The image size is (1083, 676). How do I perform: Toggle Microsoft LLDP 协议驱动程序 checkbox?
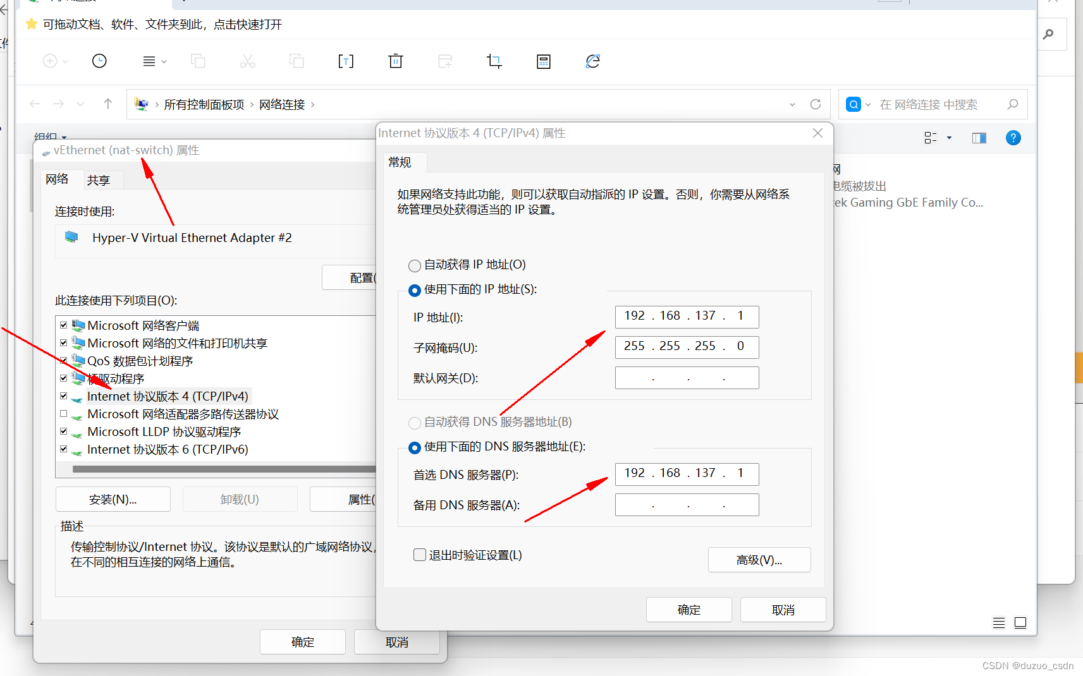point(64,432)
